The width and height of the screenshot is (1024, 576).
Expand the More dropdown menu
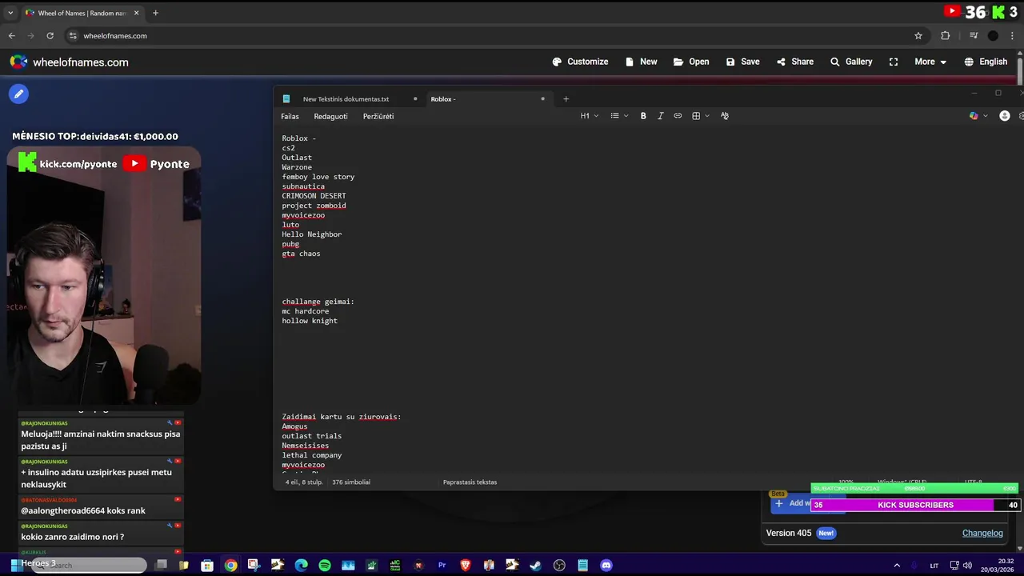pos(930,62)
